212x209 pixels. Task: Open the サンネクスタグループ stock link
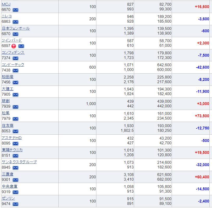pyautogui.click(x=19, y=162)
